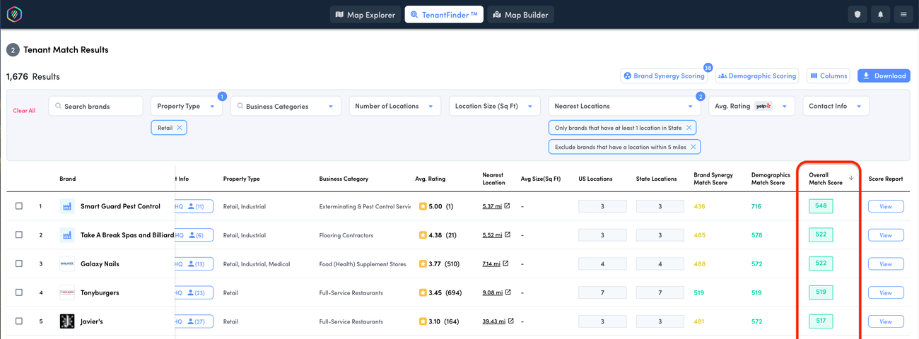This screenshot has width=919, height=339.
Task: Remove 'within 5 miles' exclusion filter
Action: click(693, 147)
